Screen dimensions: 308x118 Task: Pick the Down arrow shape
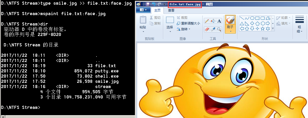point(252,29)
